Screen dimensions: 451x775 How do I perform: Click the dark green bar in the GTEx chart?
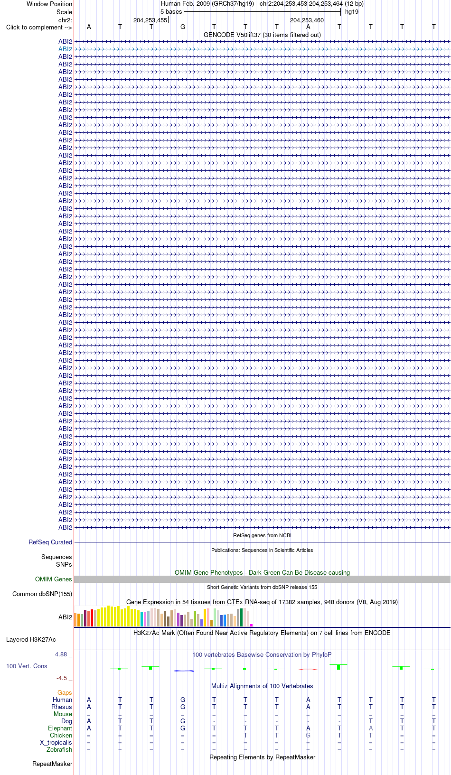(242, 617)
